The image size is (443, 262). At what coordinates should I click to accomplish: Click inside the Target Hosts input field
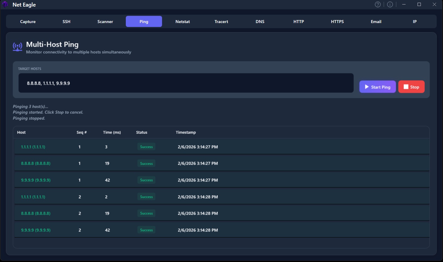186,83
